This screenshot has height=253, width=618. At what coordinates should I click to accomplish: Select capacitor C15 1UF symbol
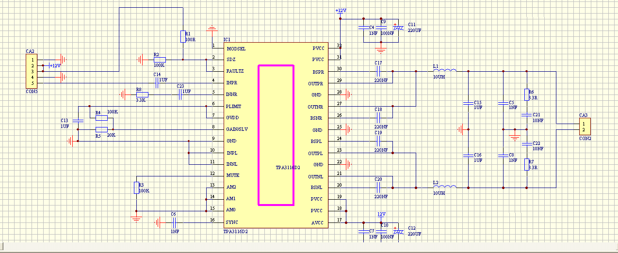coord(468,103)
